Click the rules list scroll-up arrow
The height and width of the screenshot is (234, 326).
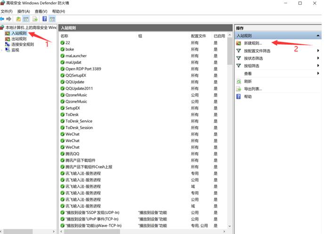coord(229,35)
